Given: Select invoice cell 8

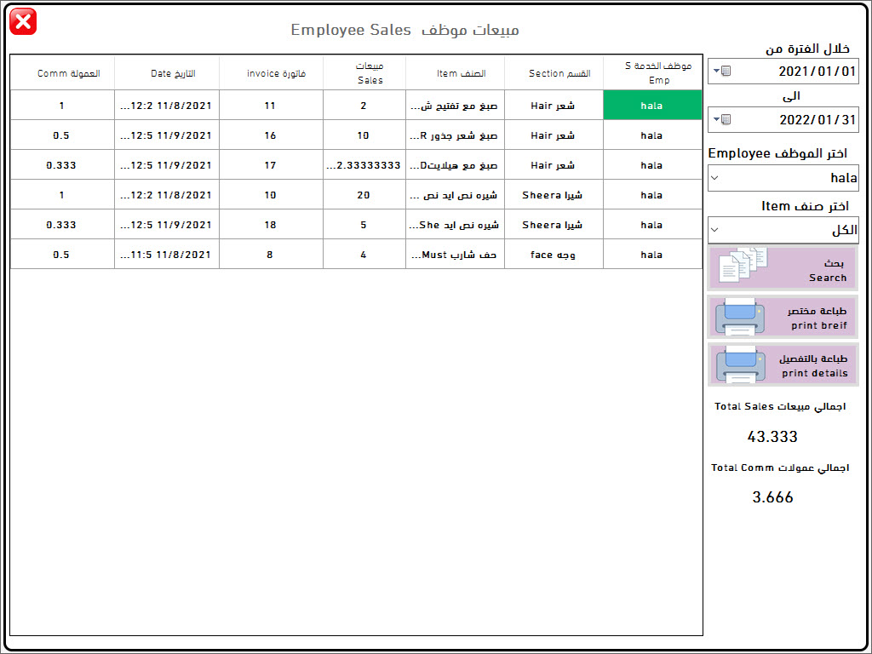Looking at the screenshot, I should (x=272, y=255).
